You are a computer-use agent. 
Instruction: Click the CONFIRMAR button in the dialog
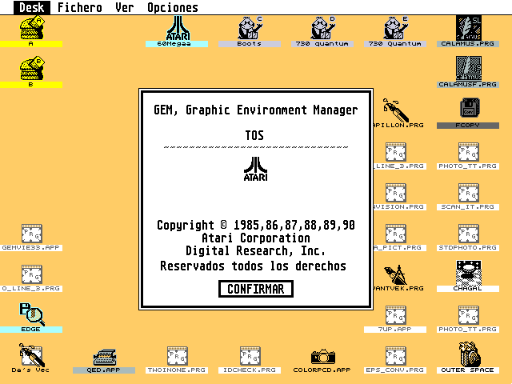pos(256,289)
